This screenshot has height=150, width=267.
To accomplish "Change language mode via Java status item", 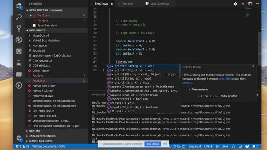I will [225, 146].
